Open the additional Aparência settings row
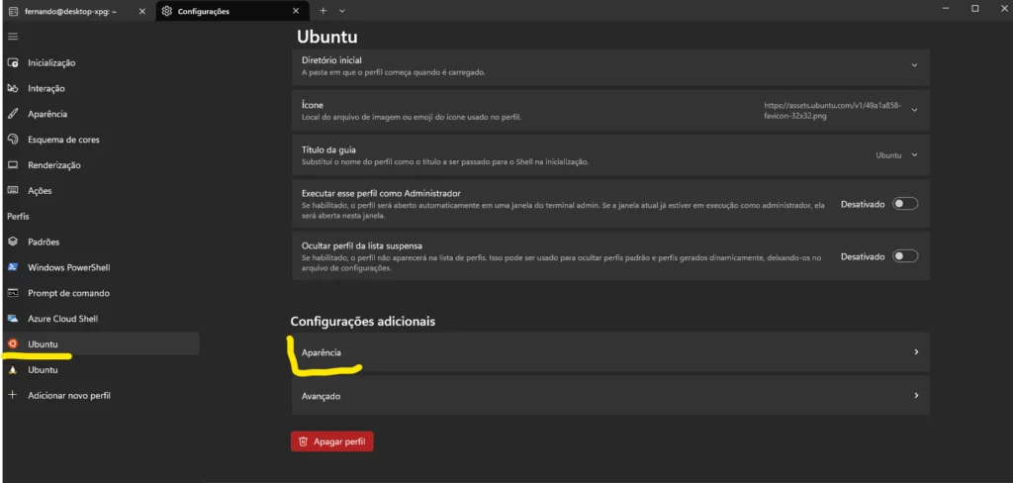 pyautogui.click(x=610, y=352)
